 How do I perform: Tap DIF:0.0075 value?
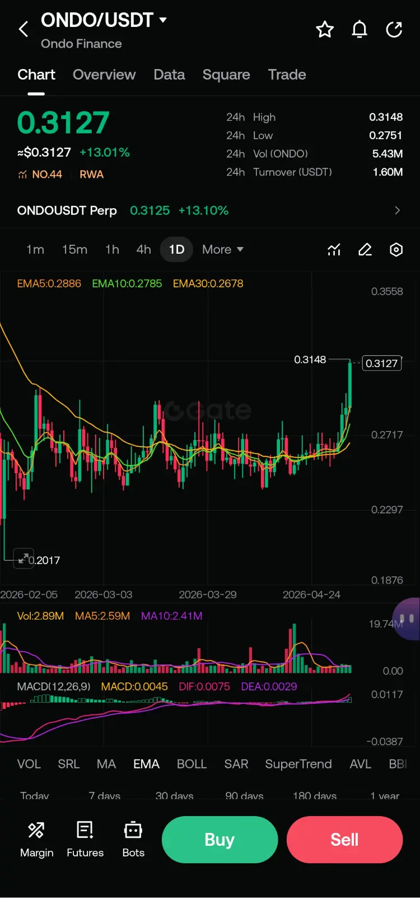204,686
